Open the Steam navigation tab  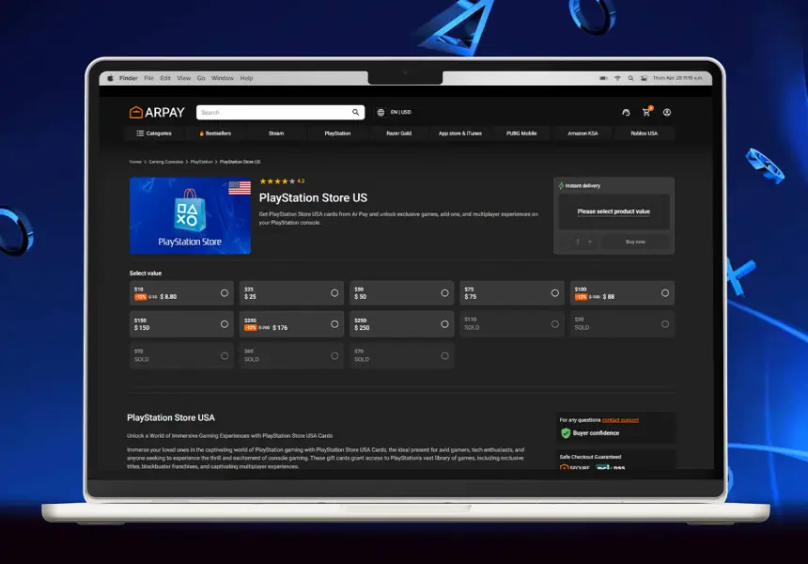coord(276,133)
